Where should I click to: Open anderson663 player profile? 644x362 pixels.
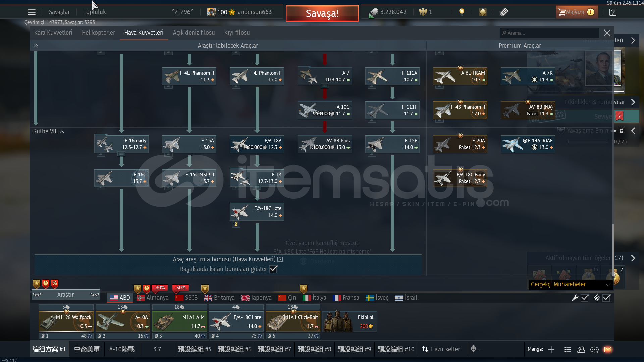click(x=255, y=12)
